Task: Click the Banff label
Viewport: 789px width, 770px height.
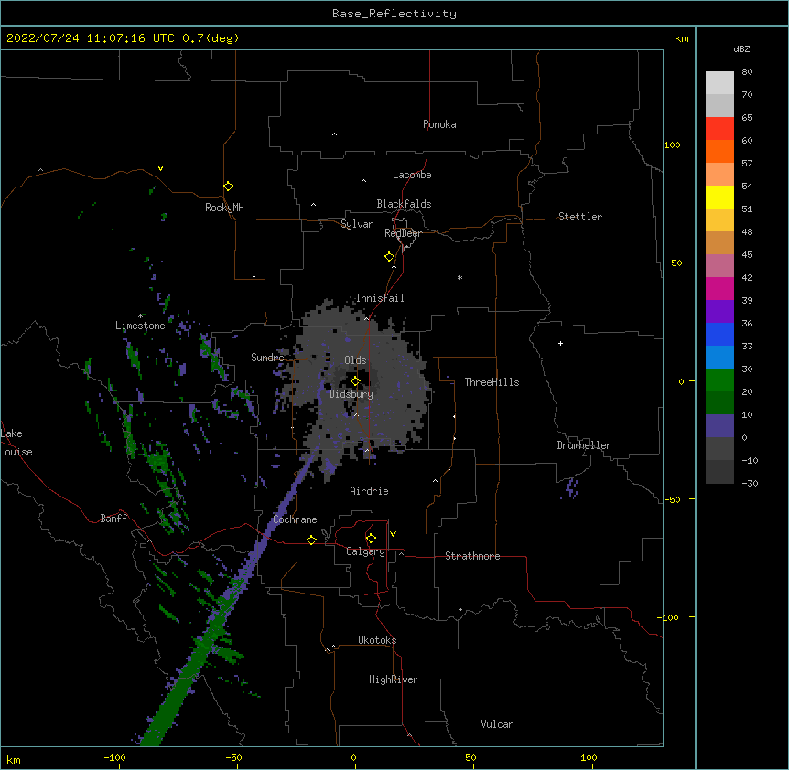Action: (x=113, y=519)
